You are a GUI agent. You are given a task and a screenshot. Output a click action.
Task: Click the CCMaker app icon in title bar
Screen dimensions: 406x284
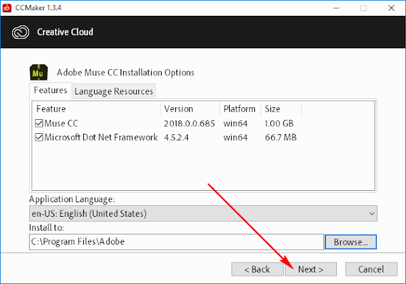point(7,8)
